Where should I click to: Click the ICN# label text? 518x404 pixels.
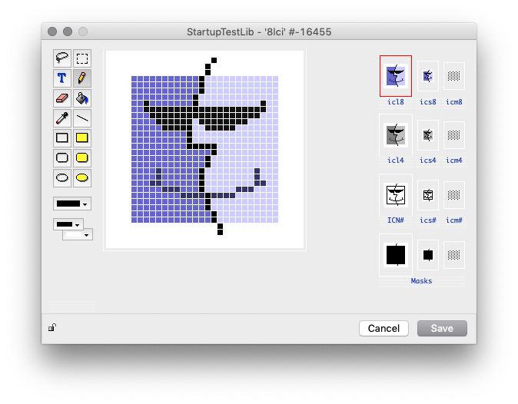pyautogui.click(x=396, y=220)
